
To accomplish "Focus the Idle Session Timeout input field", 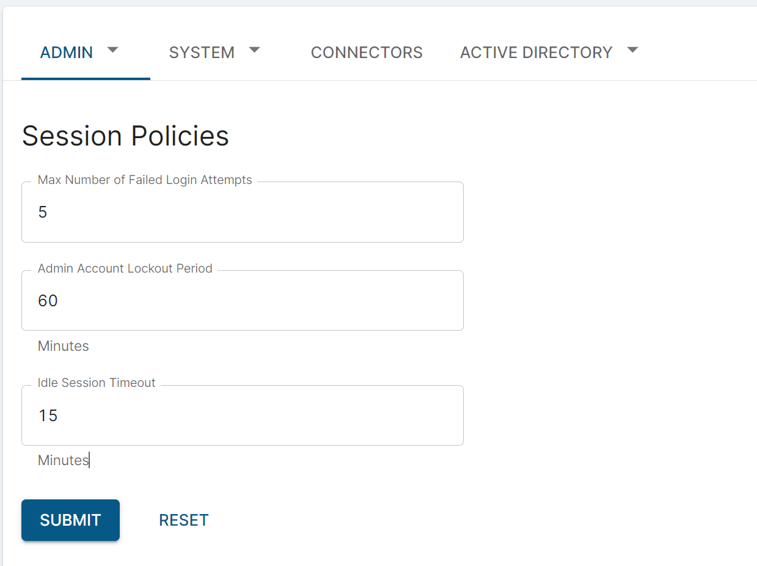I will pyautogui.click(x=242, y=416).
